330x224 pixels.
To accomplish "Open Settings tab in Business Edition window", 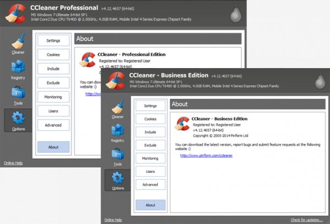I will tap(151, 106).
